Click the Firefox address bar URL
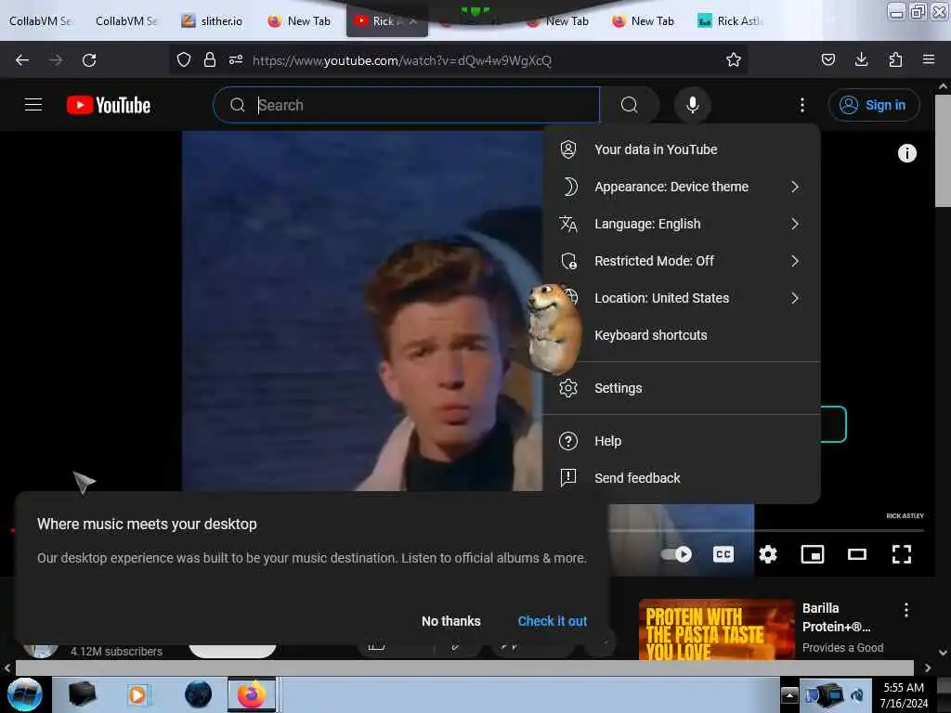The width and height of the screenshot is (951, 713). [401, 60]
